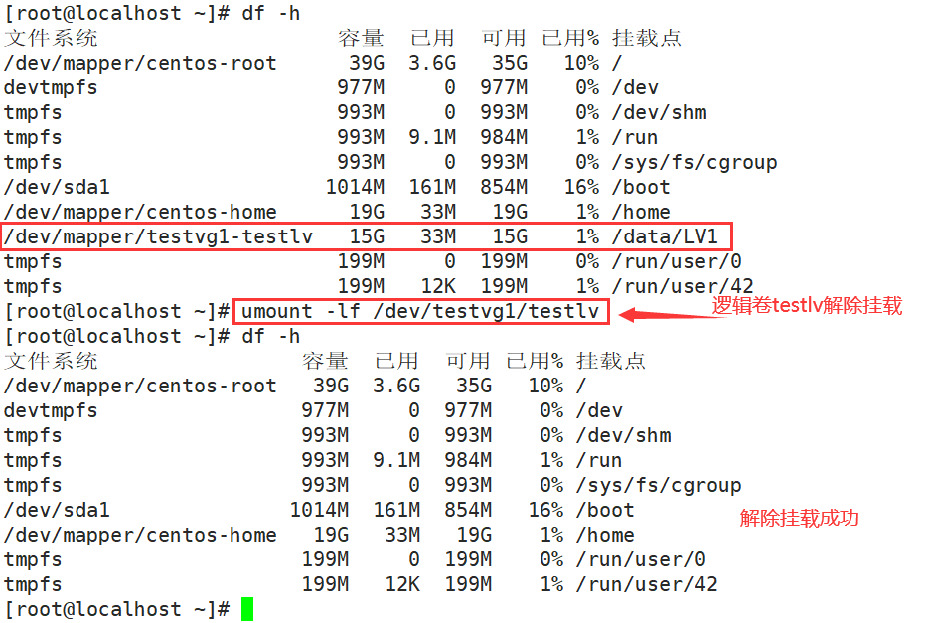The height and width of the screenshot is (623, 927).
Task: Click /run/user/42 in the listing after umount
Action: tap(647, 584)
